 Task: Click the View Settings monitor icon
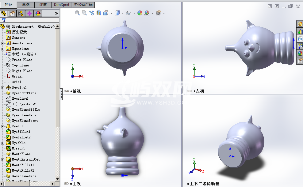[158, 13]
